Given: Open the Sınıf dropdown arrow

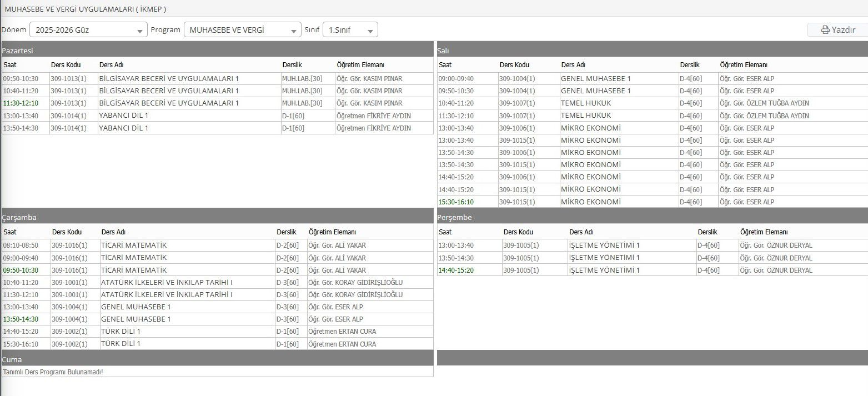Looking at the screenshot, I should pyautogui.click(x=370, y=31).
